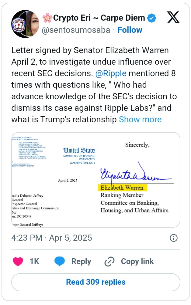Click the 1K likes count
191x305 pixels.
click(35, 261)
